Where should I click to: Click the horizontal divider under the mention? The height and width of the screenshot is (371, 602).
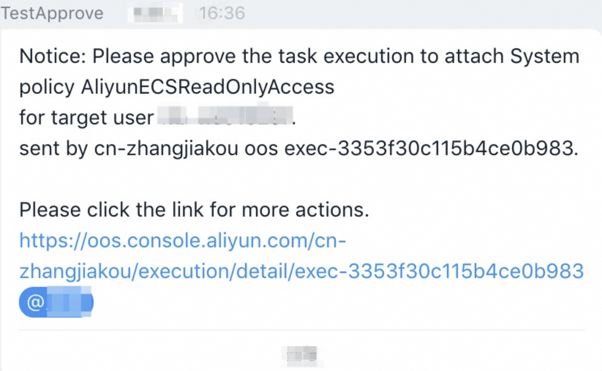pos(302,330)
